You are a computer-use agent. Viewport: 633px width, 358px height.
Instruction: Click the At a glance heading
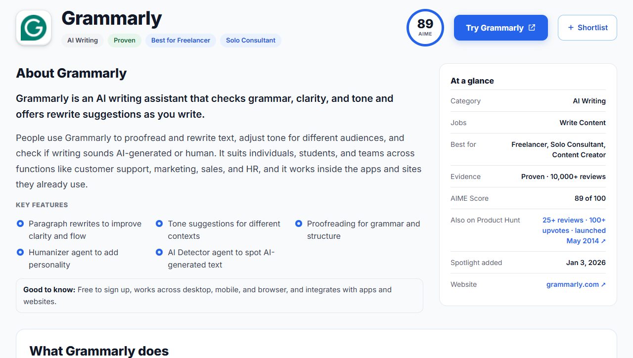click(472, 81)
